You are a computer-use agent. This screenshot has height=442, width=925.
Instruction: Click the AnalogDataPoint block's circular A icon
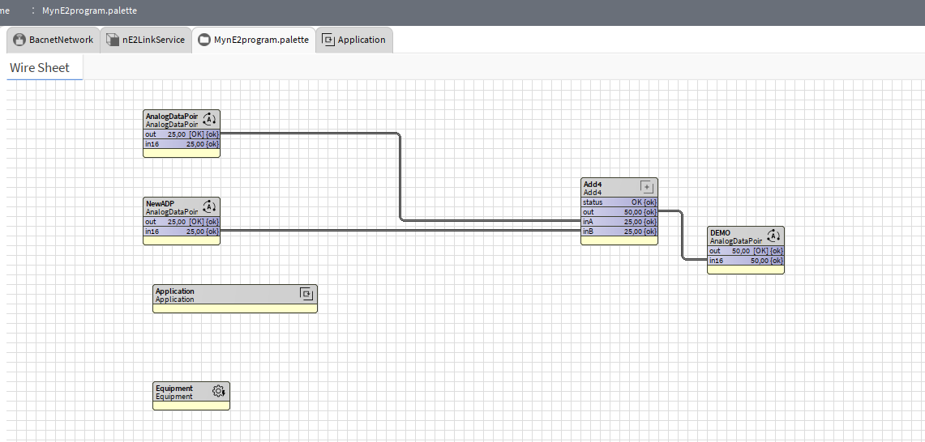[x=209, y=119]
